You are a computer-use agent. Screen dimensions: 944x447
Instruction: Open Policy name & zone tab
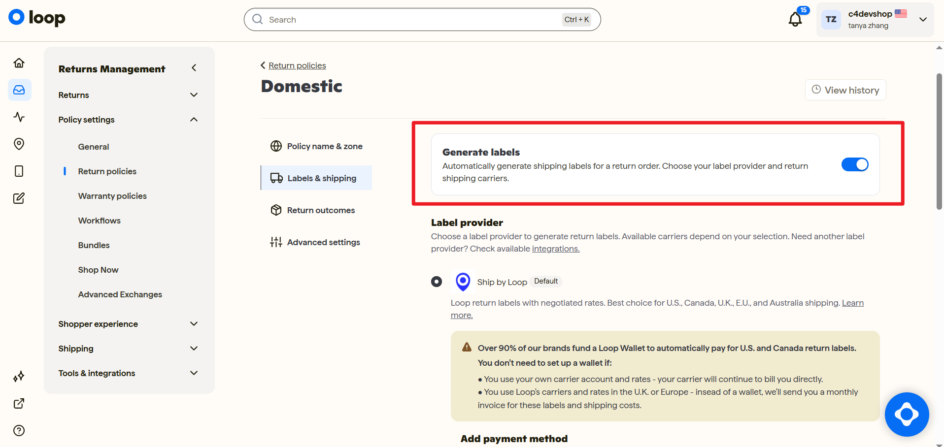(316, 146)
